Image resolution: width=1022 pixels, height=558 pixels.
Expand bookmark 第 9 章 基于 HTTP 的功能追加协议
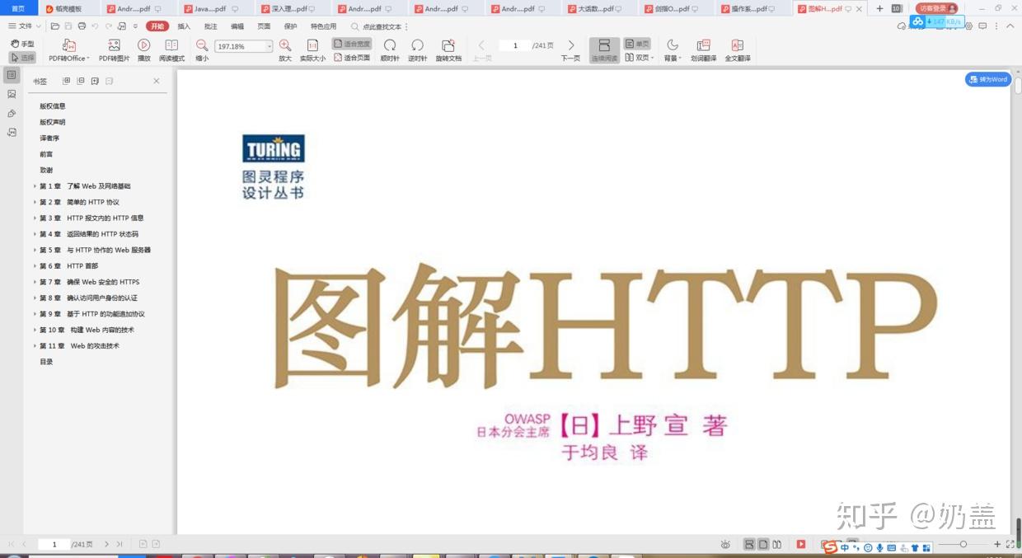(x=35, y=314)
